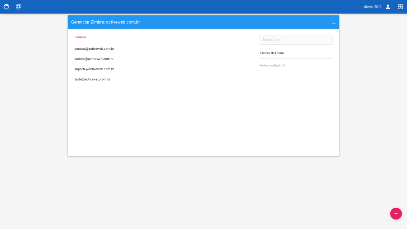Select suporte@activeweb.com.br user

pos(94,69)
